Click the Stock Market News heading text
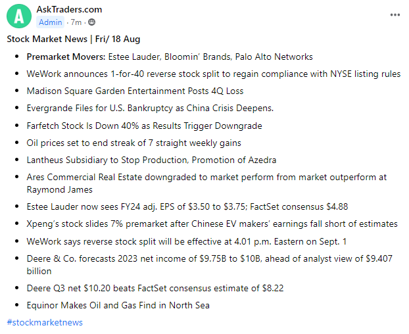This screenshot has width=409, height=334. click(73, 39)
